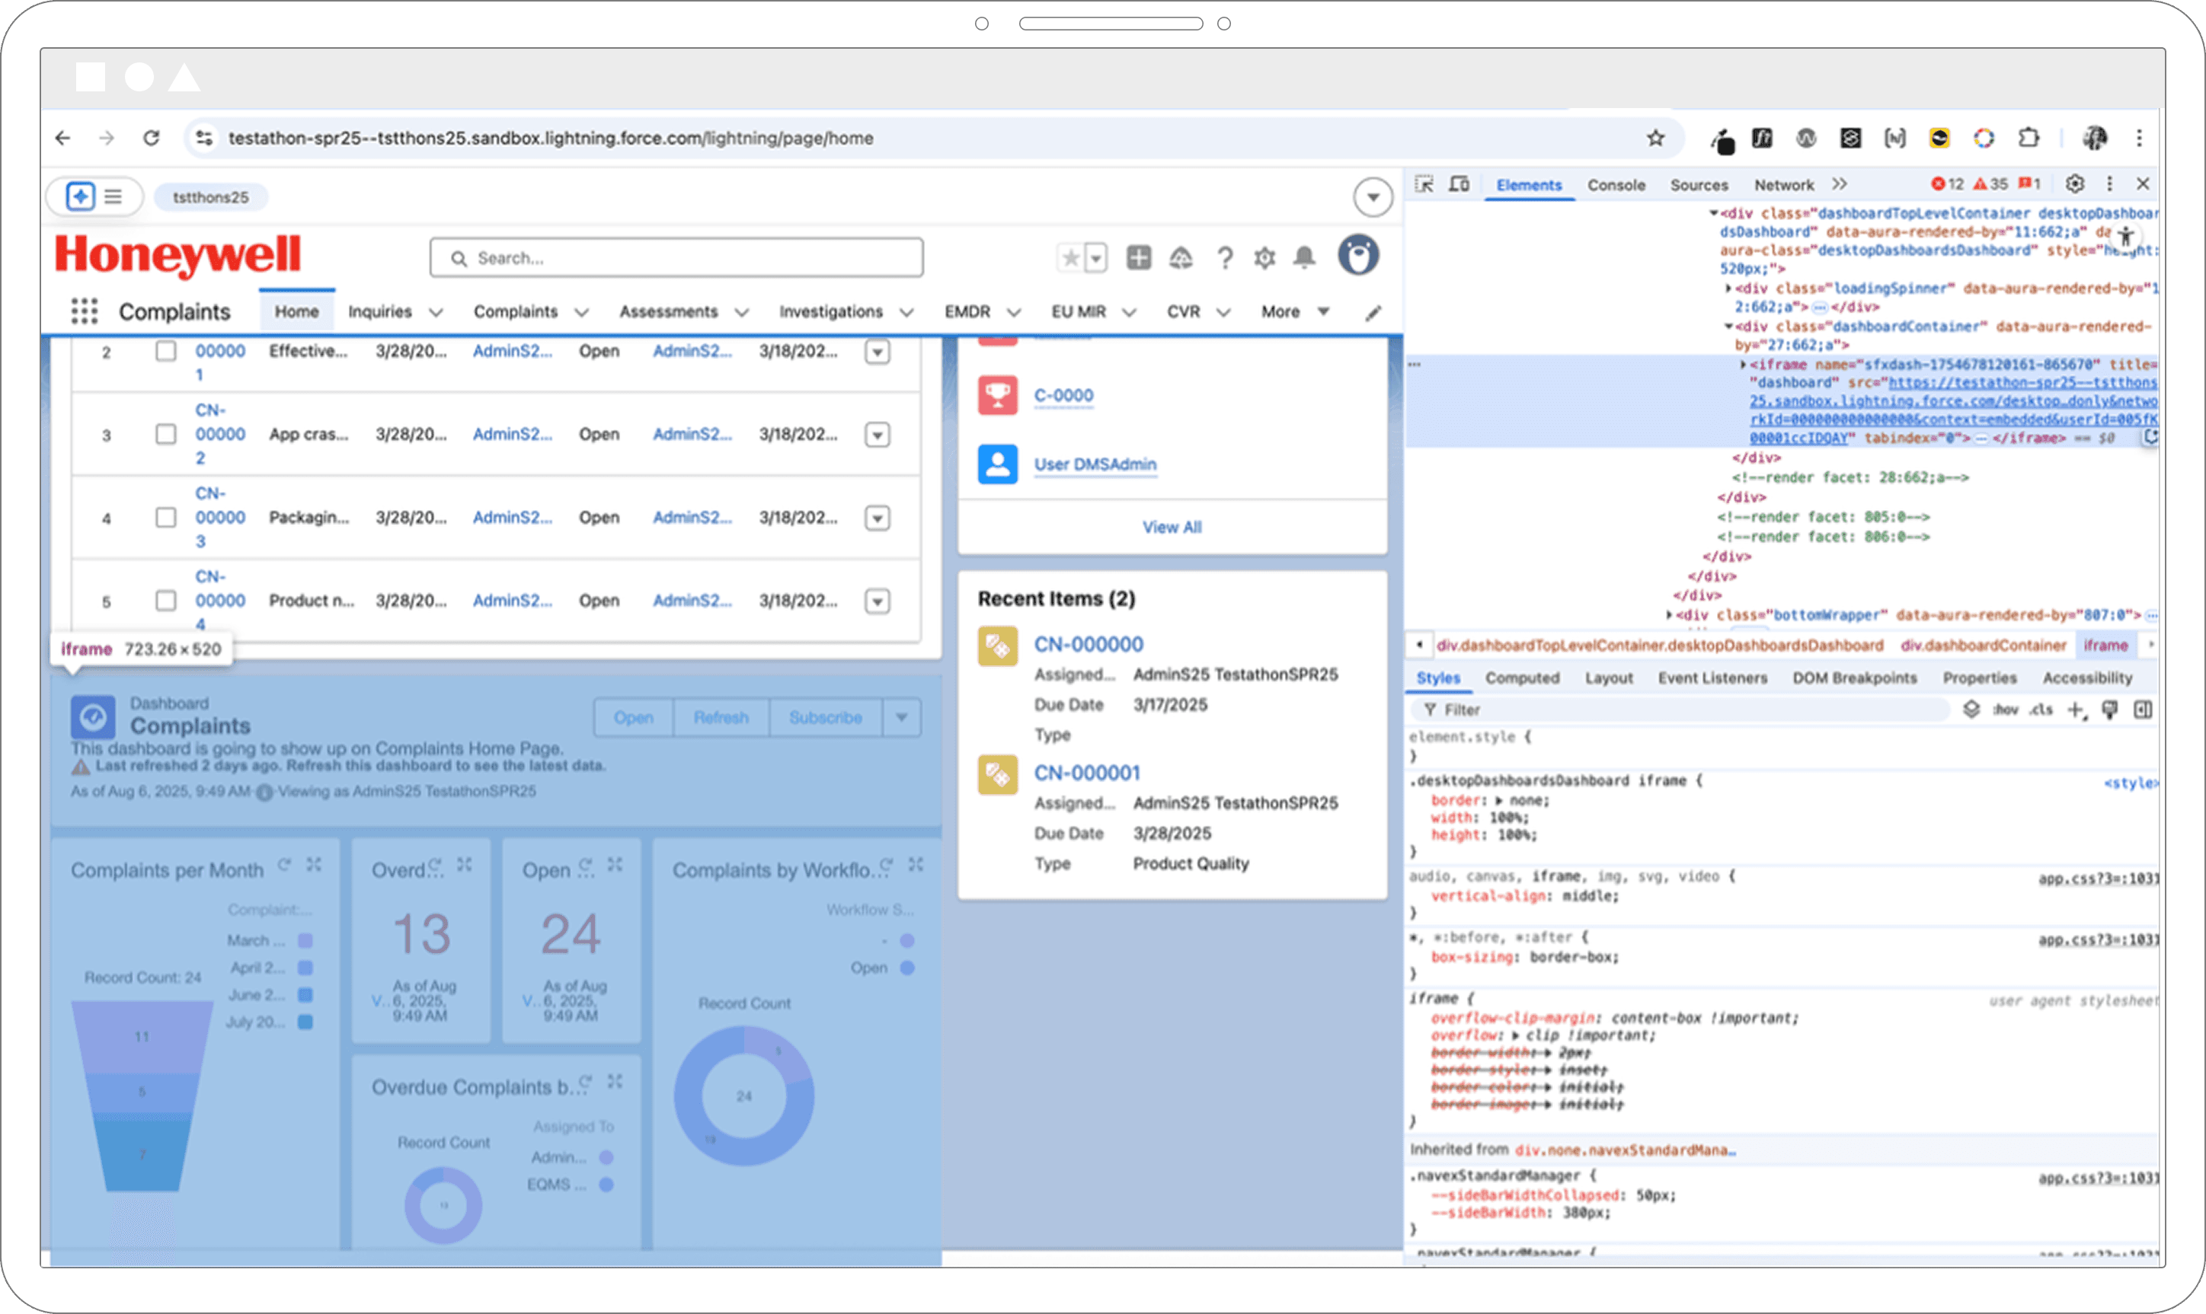Check the row 5 Product complaint checkbox
The image size is (2206, 1314).
[165, 601]
